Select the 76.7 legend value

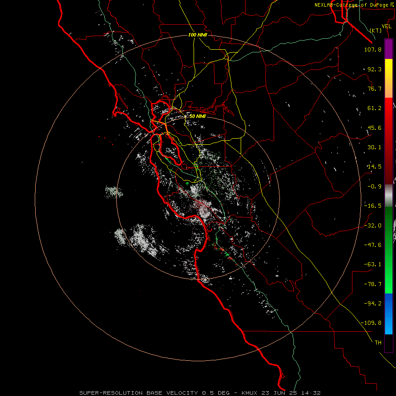coord(374,88)
